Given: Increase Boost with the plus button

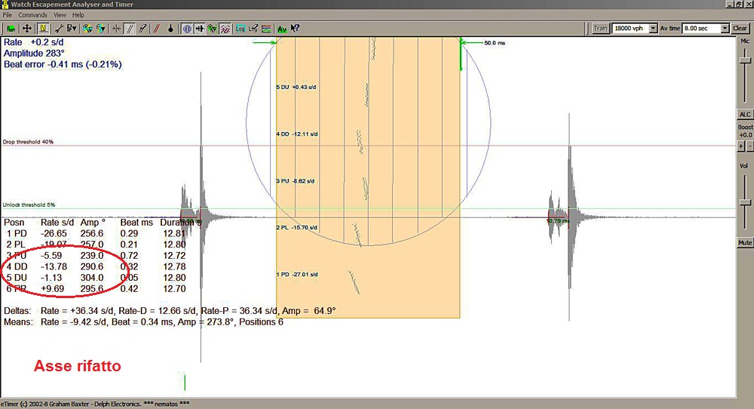Looking at the screenshot, I should [x=740, y=146].
